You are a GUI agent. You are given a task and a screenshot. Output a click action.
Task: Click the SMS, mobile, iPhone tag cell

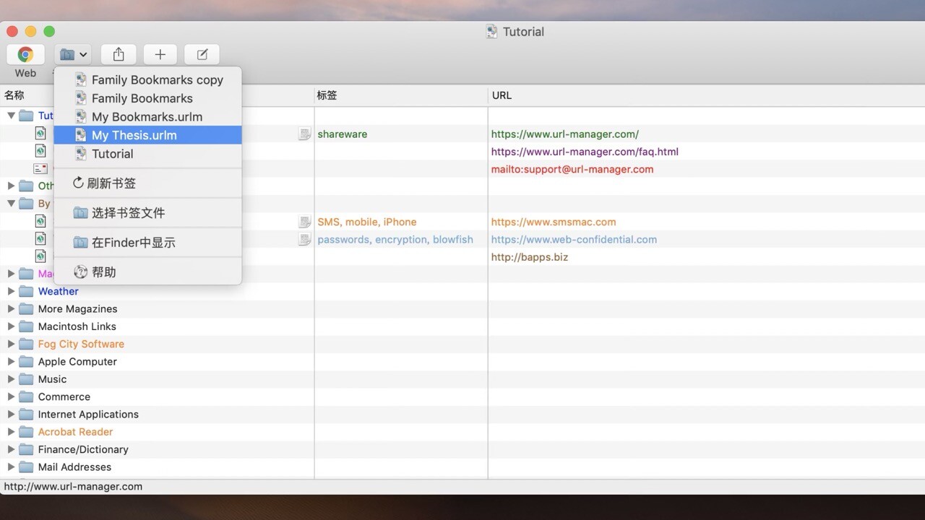pyautogui.click(x=366, y=222)
